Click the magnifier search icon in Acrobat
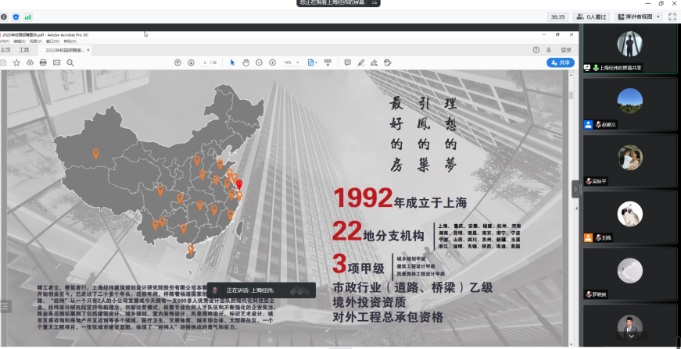The height and width of the screenshot is (349, 681). (x=70, y=63)
